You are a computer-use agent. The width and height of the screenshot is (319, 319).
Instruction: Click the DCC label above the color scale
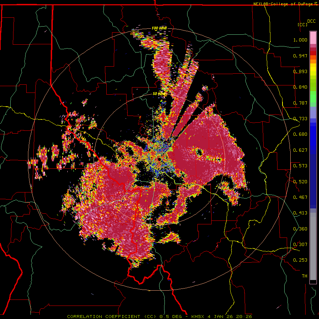312,21
